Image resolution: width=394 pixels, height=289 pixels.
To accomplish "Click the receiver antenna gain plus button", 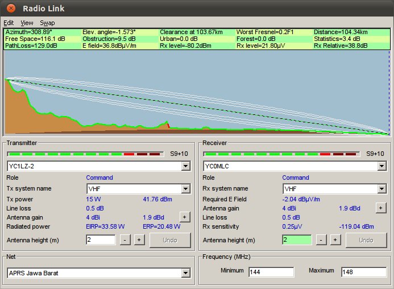I will 381,208.
